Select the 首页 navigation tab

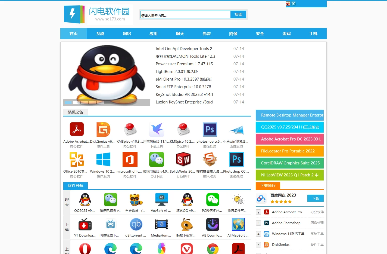73,34
